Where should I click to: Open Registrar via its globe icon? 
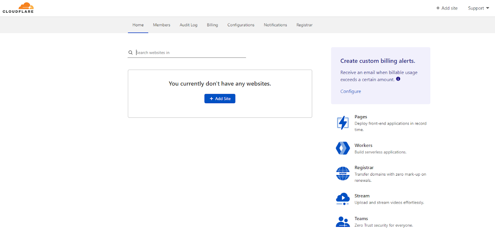[x=343, y=173]
